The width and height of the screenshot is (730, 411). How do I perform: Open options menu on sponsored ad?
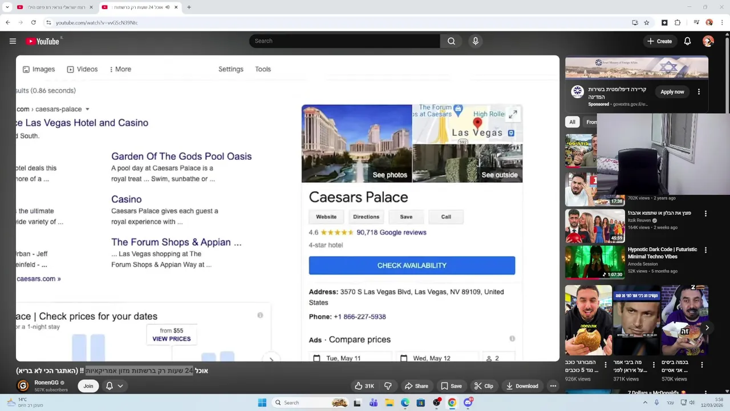click(699, 92)
